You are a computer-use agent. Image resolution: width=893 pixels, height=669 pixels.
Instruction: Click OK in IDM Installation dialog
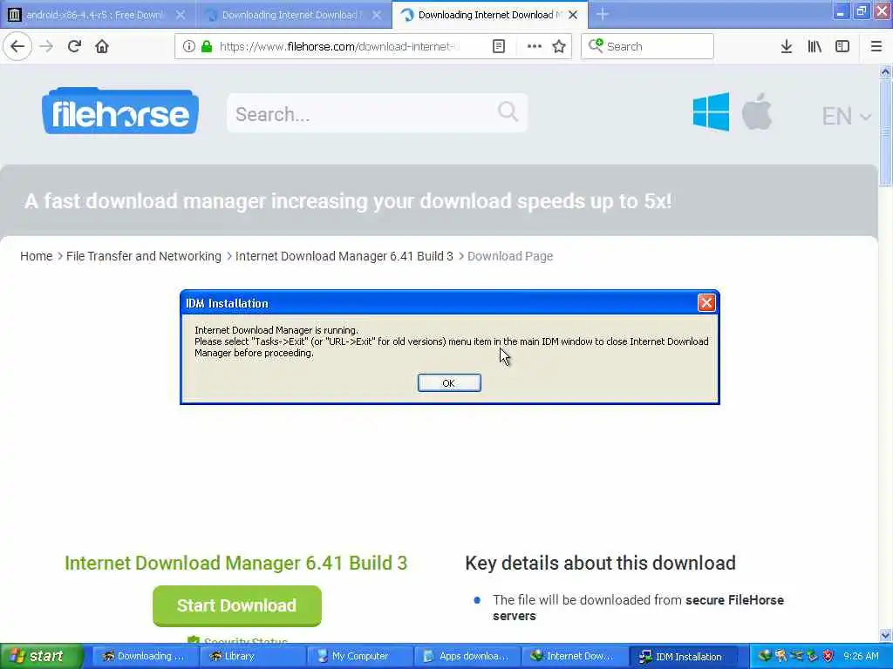pos(449,383)
